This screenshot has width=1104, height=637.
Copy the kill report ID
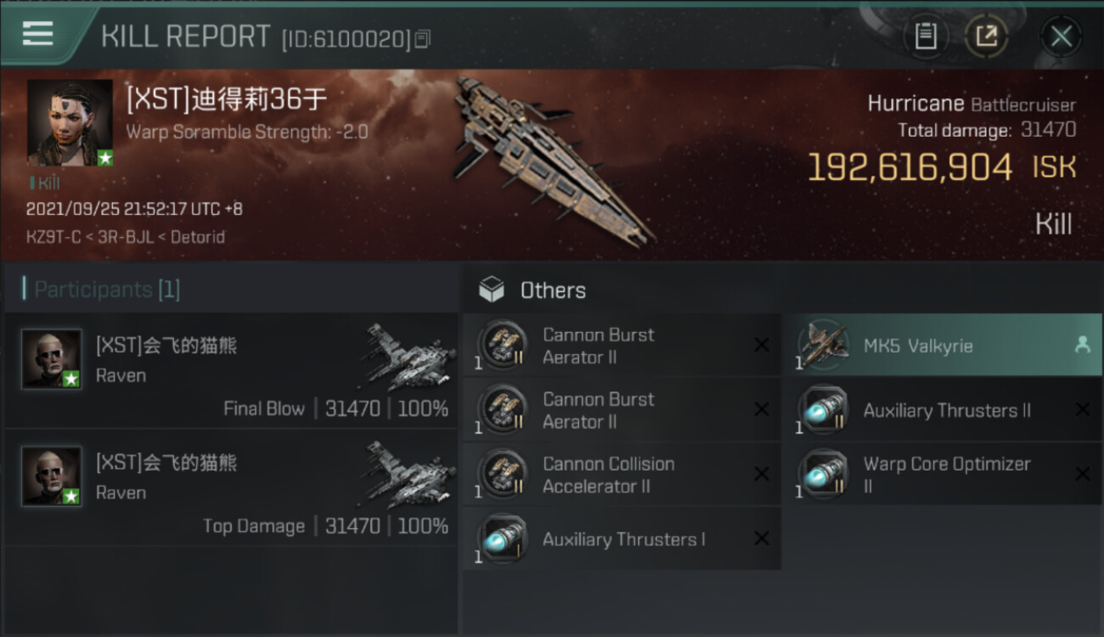(x=423, y=39)
